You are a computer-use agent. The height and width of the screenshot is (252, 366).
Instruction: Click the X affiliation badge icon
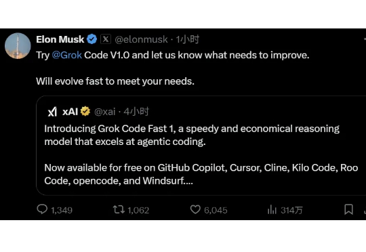[106, 39]
